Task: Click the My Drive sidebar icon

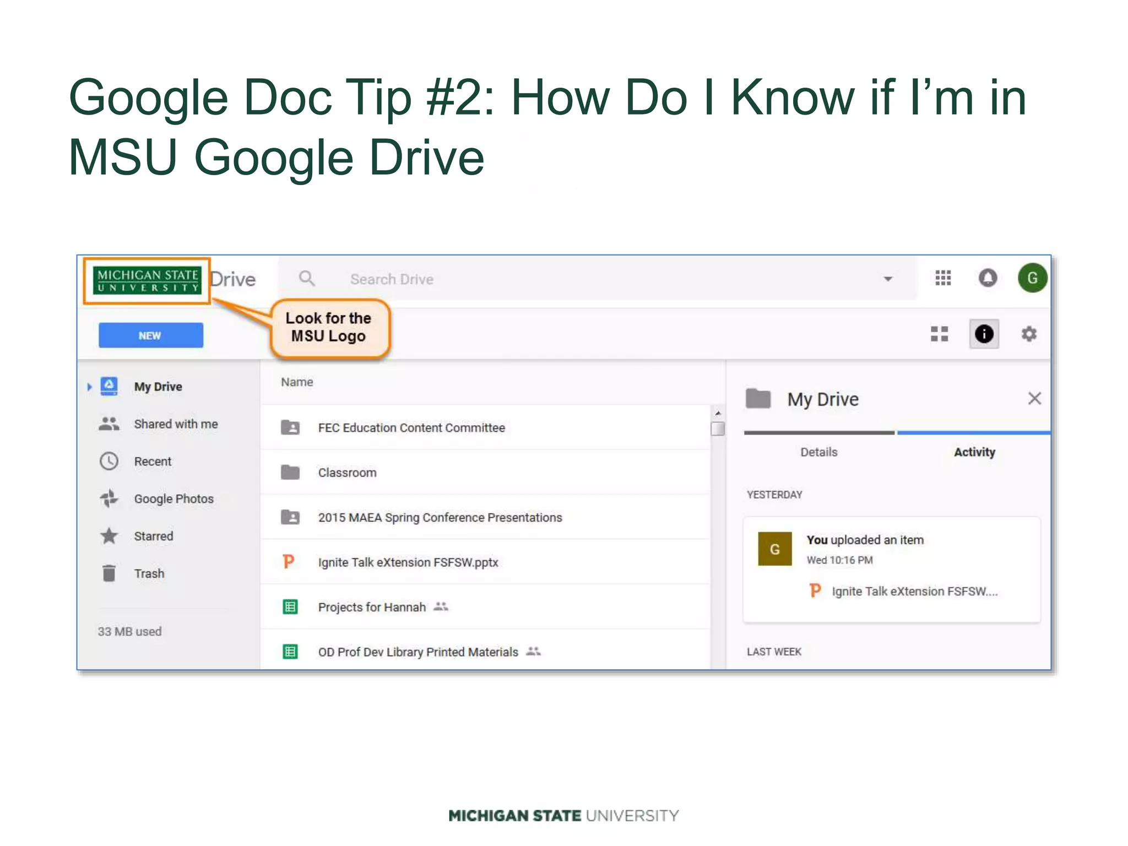Action: coord(109,386)
